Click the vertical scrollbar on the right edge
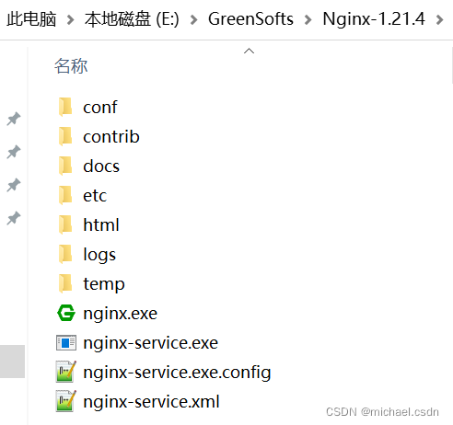Viewport: 453px width, 425px height. click(452, 65)
